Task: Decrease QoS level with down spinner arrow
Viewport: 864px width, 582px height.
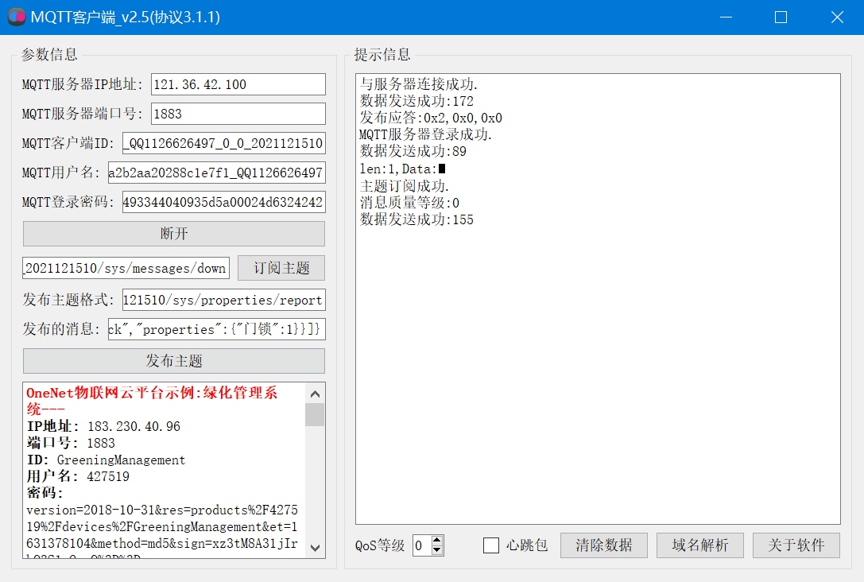Action: pos(437,550)
